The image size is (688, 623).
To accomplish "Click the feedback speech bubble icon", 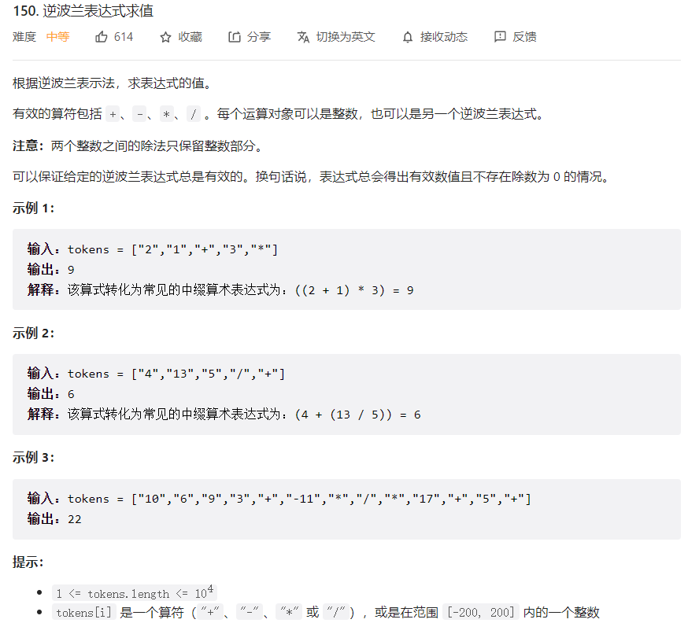I will (x=500, y=37).
